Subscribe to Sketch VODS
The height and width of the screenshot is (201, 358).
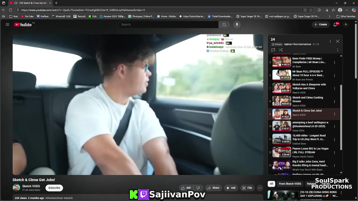[54, 188]
